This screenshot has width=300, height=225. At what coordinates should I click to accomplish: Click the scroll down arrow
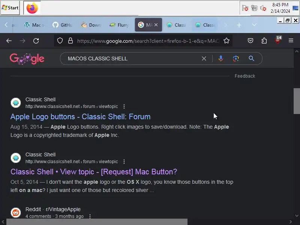click(x=297, y=216)
